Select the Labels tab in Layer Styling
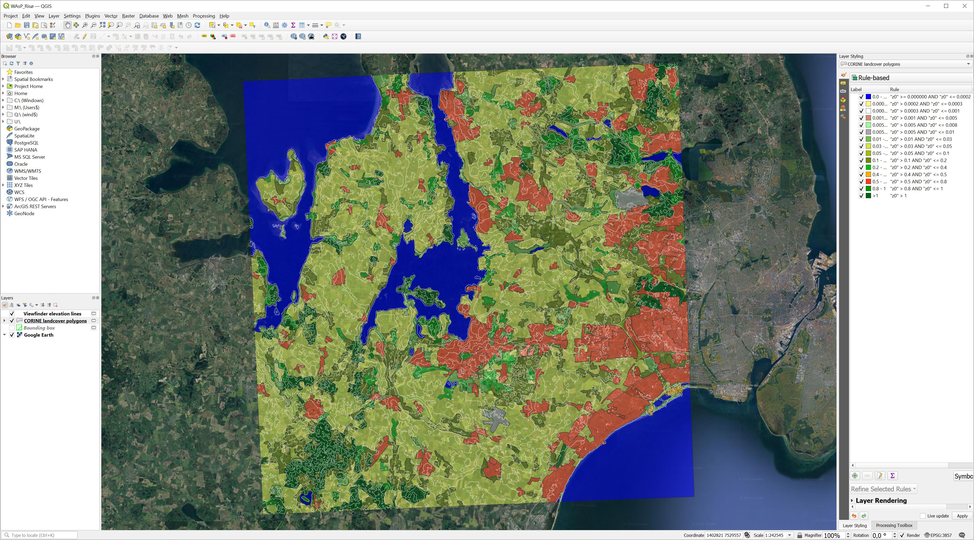This screenshot has height=540, width=974. coord(843,83)
